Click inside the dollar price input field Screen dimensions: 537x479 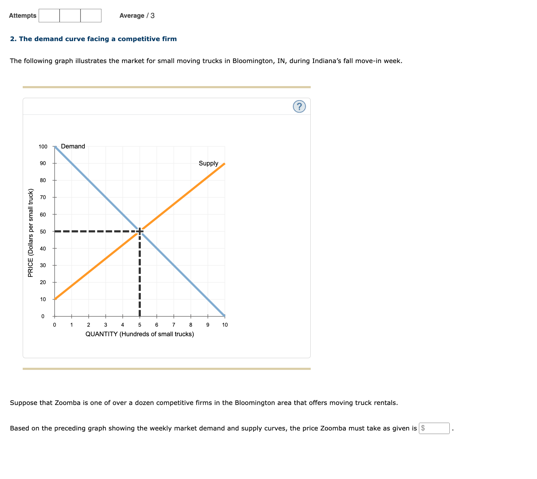434,428
